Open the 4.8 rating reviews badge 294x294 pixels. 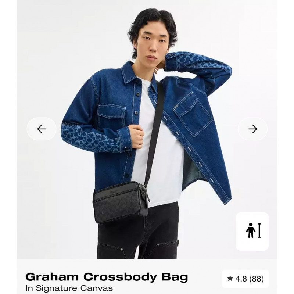[245, 279]
